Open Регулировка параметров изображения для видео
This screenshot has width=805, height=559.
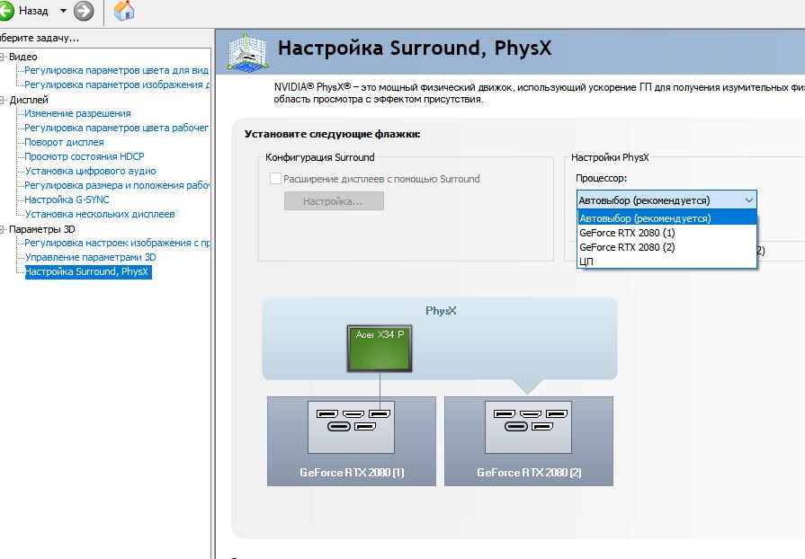pos(117,84)
